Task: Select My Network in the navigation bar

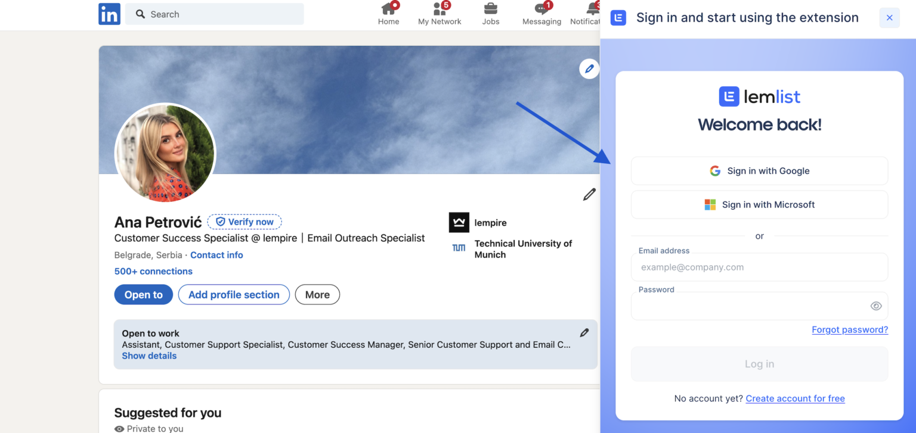Action: pyautogui.click(x=440, y=10)
